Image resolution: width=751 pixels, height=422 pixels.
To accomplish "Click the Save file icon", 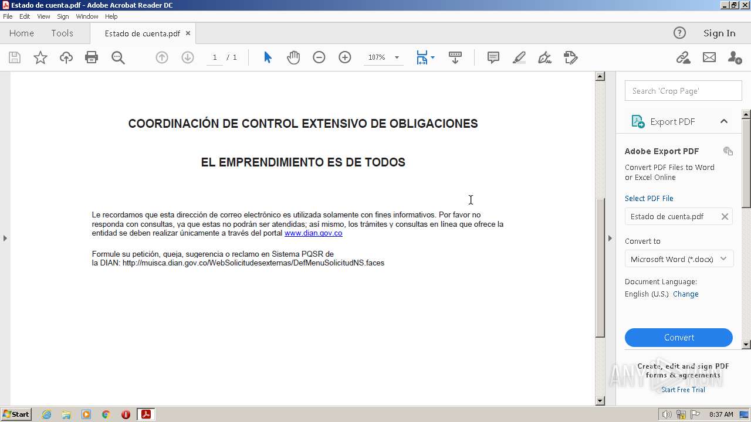I will coord(15,57).
